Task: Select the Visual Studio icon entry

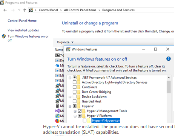Action: click(x=57, y=111)
